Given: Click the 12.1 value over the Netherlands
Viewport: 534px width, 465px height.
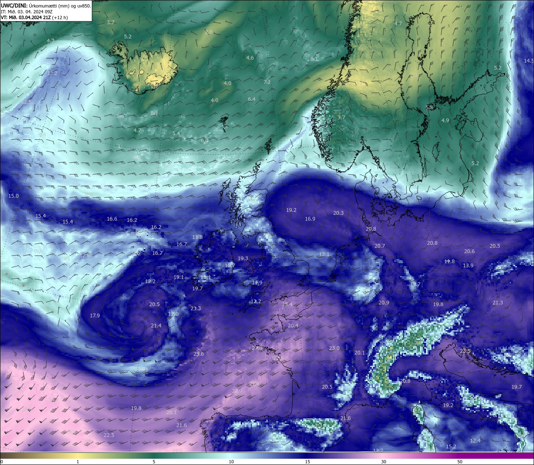Looking at the screenshot, I should [324, 254].
